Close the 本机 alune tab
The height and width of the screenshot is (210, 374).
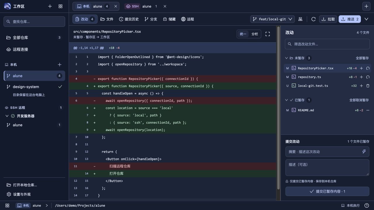point(116,6)
